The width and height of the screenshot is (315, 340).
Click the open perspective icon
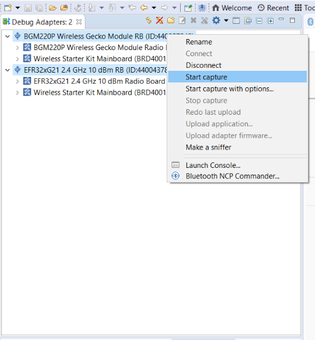[x=188, y=8]
